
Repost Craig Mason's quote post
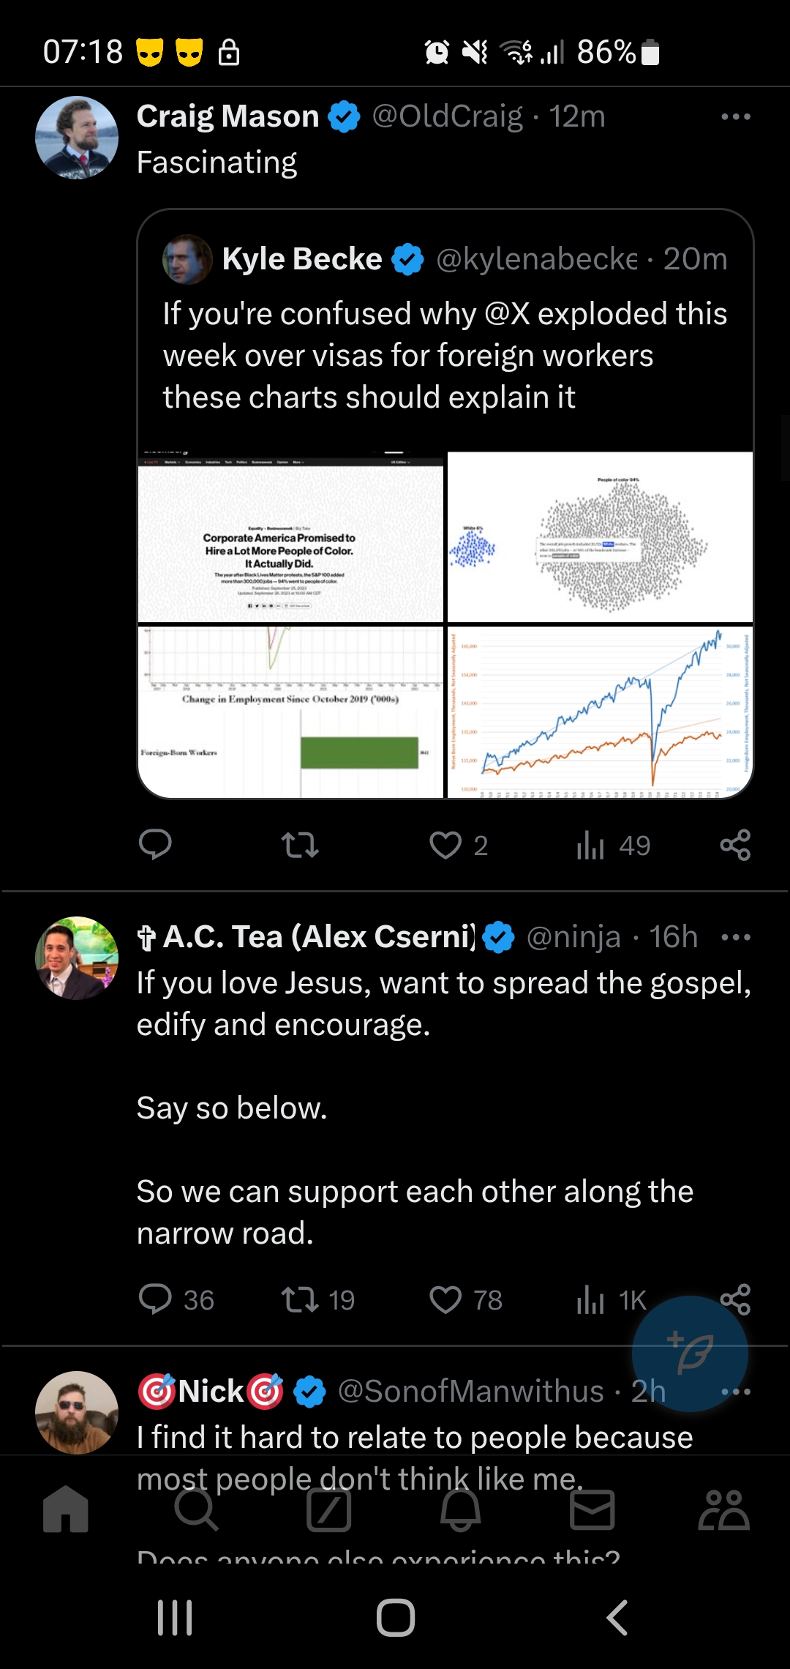click(x=300, y=845)
